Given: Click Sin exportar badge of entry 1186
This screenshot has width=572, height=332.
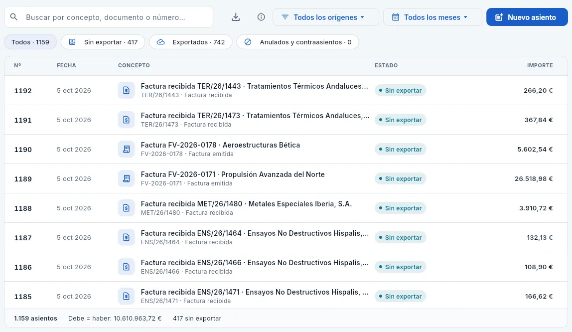Looking at the screenshot, I should point(400,267).
